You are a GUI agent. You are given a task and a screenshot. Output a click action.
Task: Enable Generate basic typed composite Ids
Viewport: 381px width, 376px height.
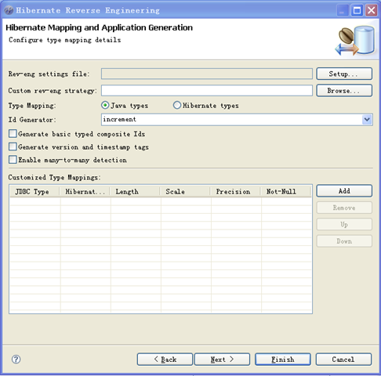(x=13, y=134)
